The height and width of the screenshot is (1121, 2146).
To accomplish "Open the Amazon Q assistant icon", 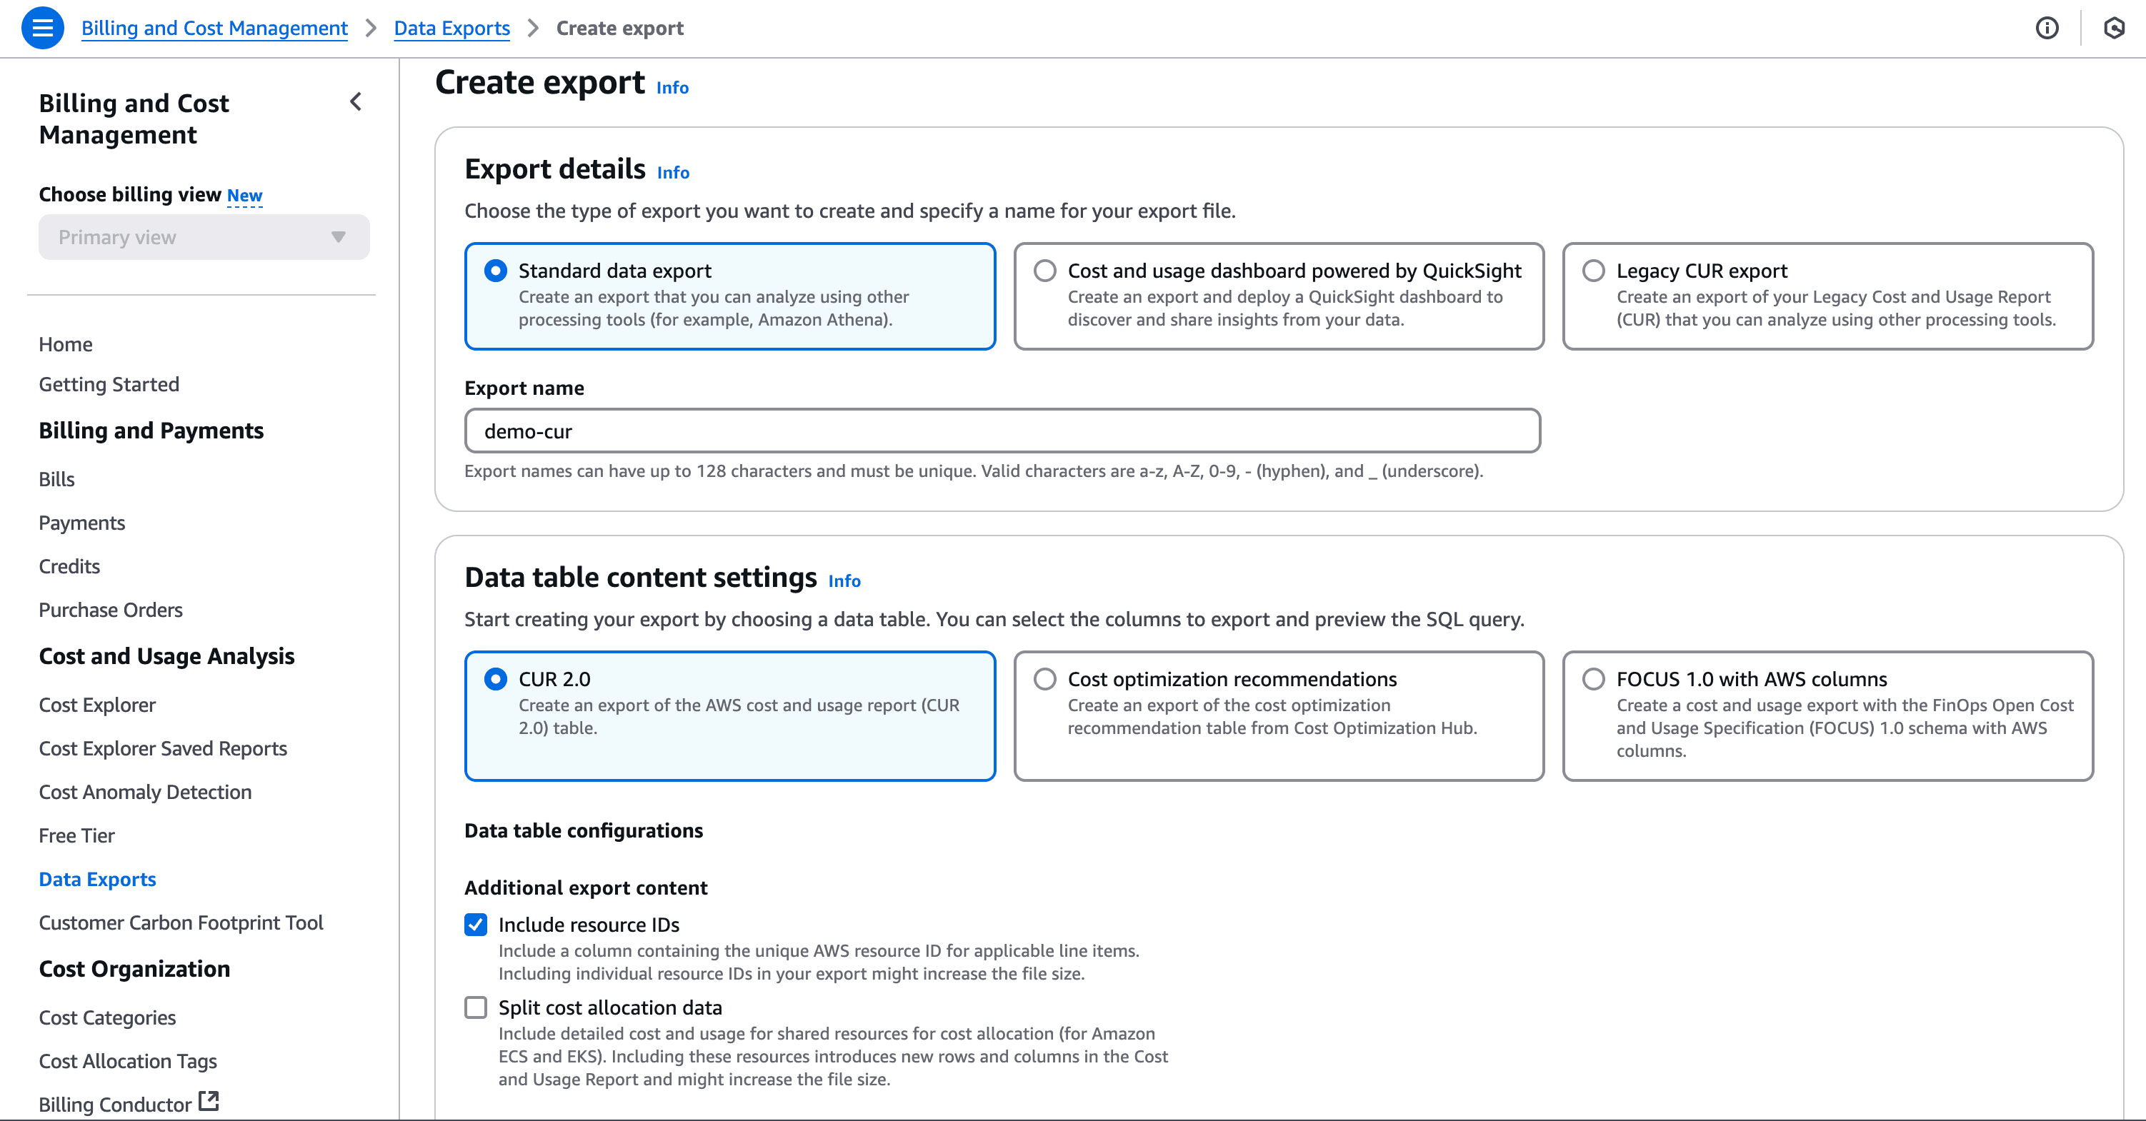I will (x=2115, y=27).
